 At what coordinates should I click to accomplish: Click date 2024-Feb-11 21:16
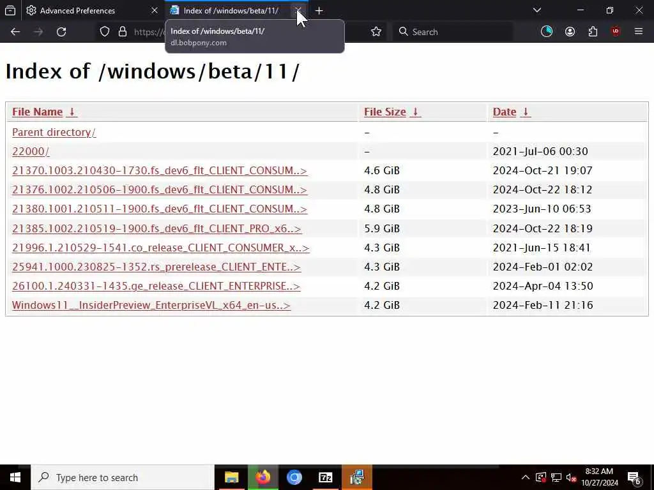[543, 305]
